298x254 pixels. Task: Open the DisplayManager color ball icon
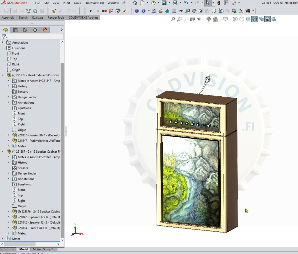point(45,30)
